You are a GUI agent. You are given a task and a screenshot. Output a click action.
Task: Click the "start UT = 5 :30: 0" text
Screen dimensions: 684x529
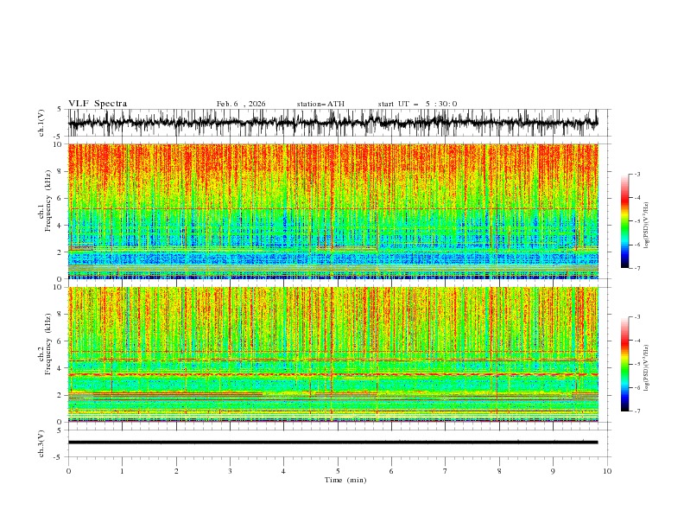pyautogui.click(x=417, y=104)
